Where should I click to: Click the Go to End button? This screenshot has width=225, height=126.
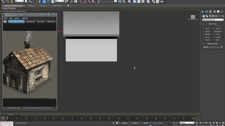[x=210, y=123]
